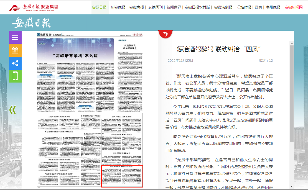This screenshot has width=308, height=190.
Task: Click the scrollbar down arrow in article panel
Action: click(292, 186)
